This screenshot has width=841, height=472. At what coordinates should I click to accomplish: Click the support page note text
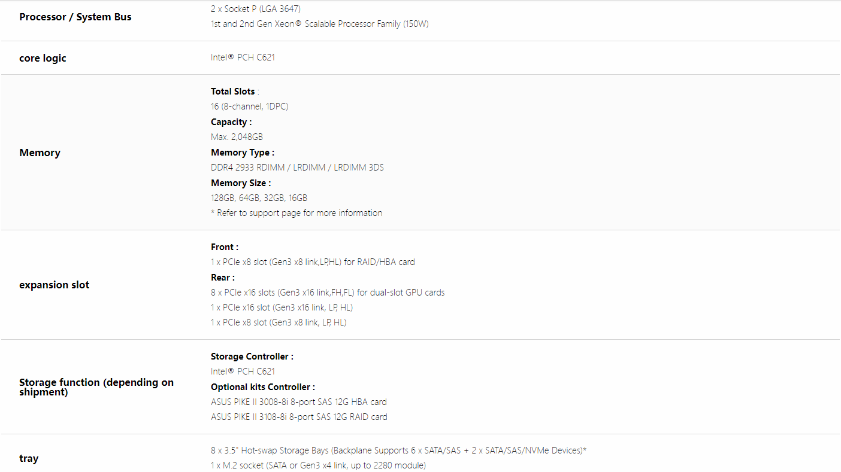pyautogui.click(x=297, y=213)
